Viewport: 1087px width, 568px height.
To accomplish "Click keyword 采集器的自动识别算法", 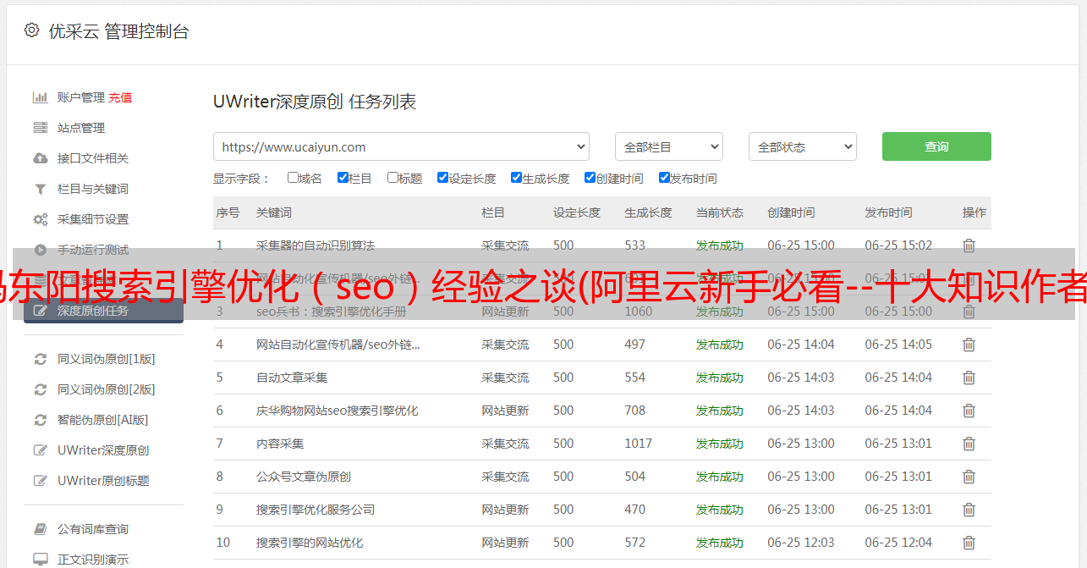I will 316,245.
